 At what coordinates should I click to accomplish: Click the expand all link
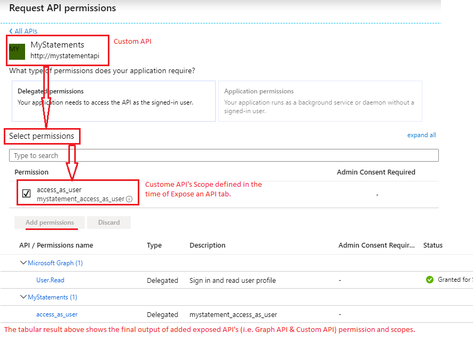pyautogui.click(x=421, y=135)
